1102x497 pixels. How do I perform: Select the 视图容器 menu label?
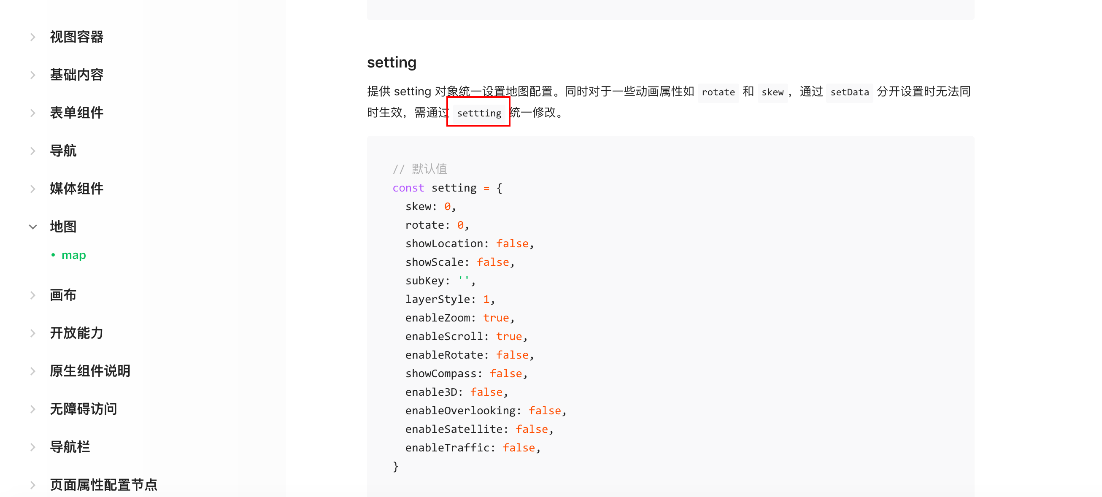(77, 37)
